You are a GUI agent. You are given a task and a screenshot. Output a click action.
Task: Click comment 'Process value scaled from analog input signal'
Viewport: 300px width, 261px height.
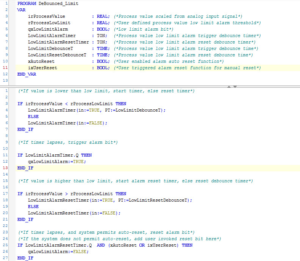tap(178, 16)
